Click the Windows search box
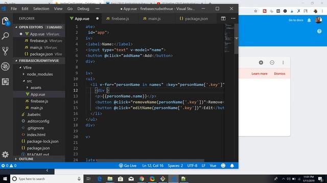This screenshot has width=327, height=183. point(46,178)
